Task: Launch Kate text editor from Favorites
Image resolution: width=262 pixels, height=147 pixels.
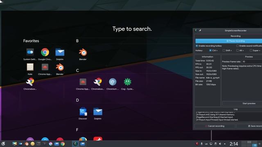Action: click(30, 69)
